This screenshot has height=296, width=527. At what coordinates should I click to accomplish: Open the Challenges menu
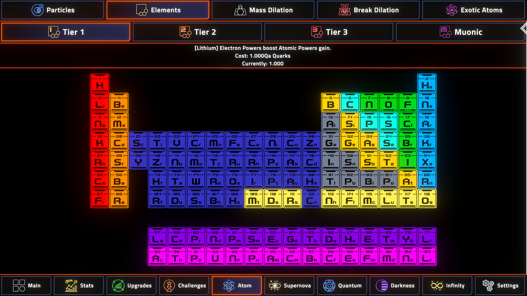click(184, 286)
